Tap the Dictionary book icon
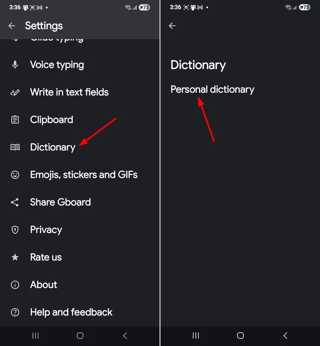The image size is (320, 346). tap(15, 147)
